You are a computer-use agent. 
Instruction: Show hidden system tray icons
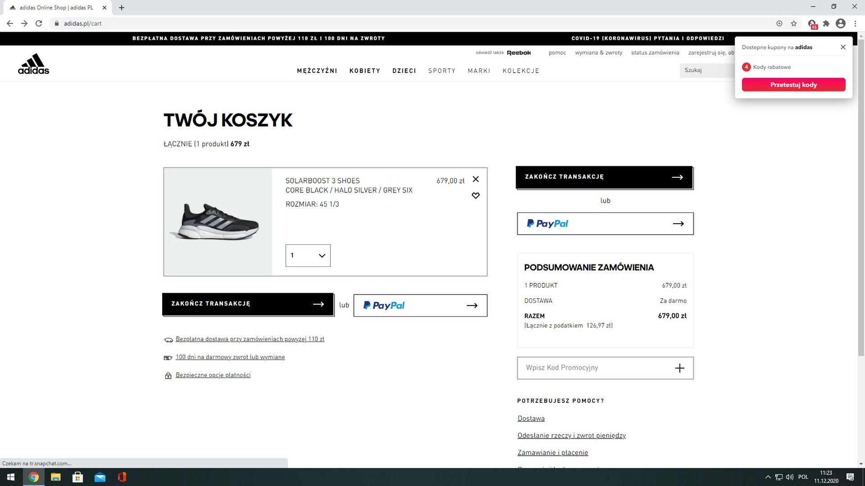(768, 477)
